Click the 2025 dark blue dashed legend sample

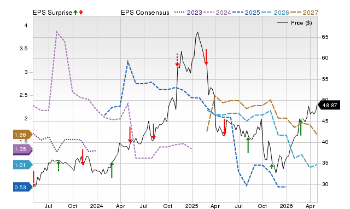[238, 13]
